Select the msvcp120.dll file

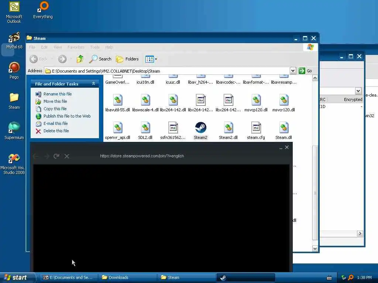[256, 103]
